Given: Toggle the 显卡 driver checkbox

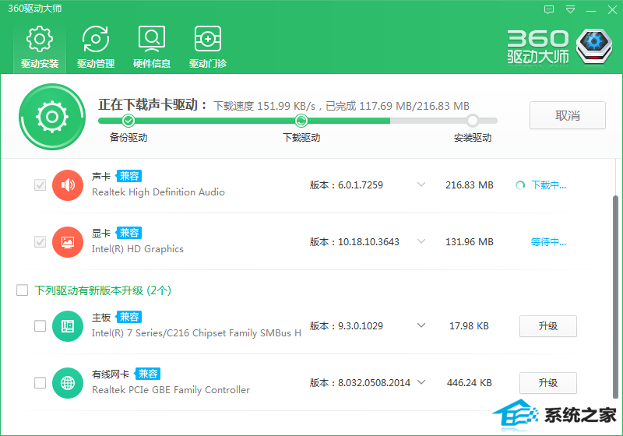Looking at the screenshot, I should [40, 241].
